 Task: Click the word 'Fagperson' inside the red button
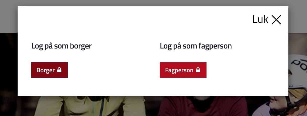point(179,70)
